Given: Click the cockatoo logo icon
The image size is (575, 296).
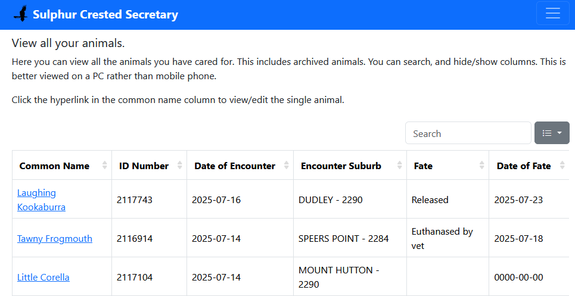Looking at the screenshot, I should click(21, 14).
